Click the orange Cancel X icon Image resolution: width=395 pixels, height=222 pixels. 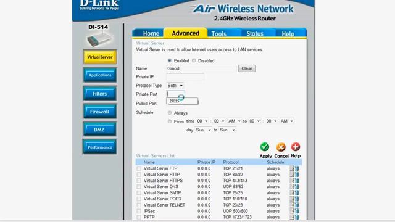[x=281, y=147]
